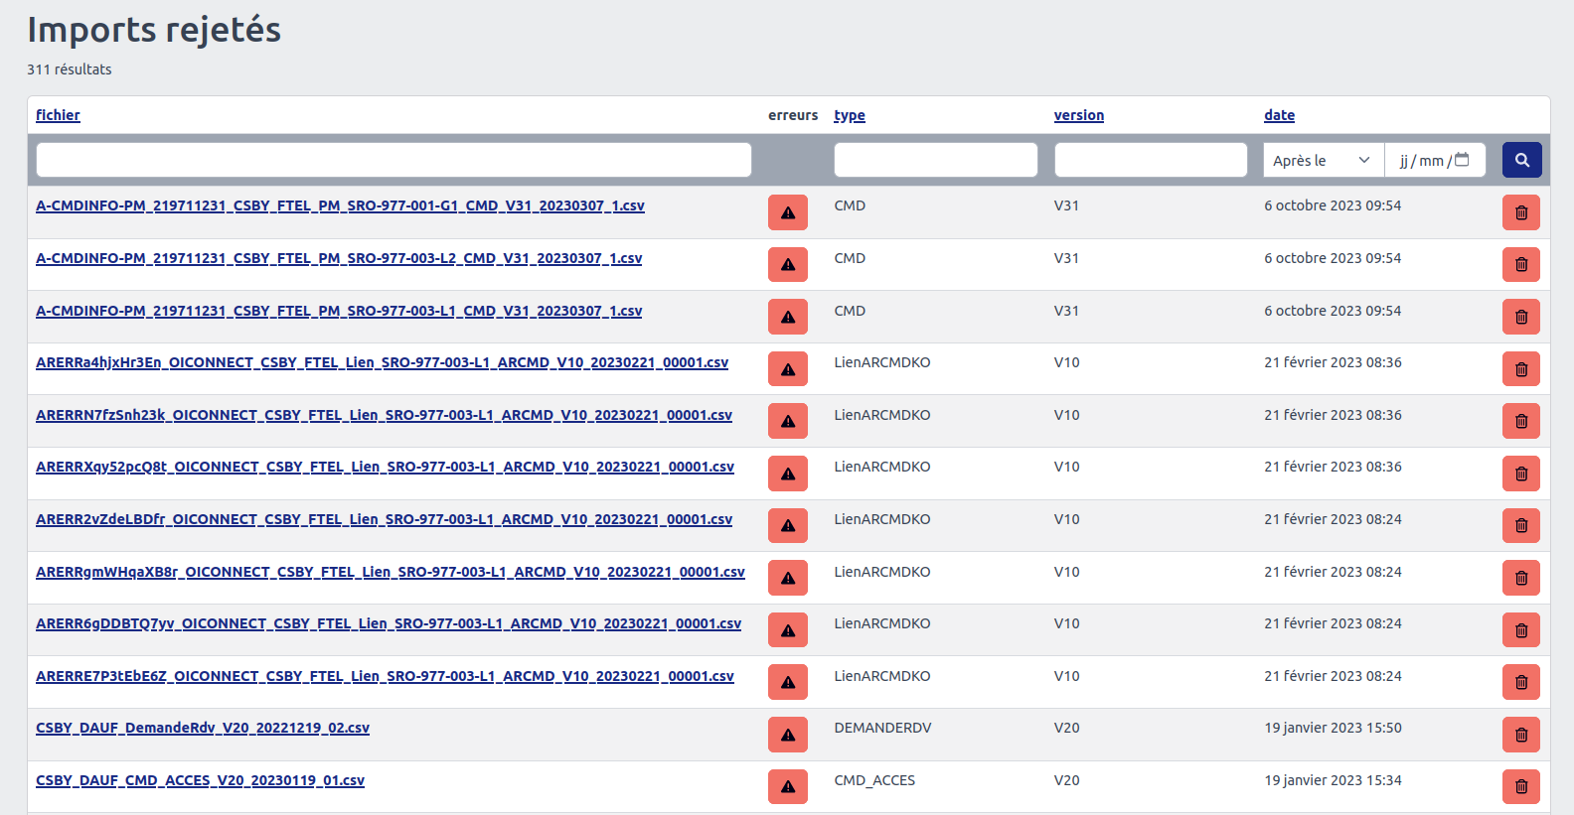Show errors for ARERRE7P3tEbE6Z file
The height and width of the screenshot is (815, 1574).
(787, 683)
